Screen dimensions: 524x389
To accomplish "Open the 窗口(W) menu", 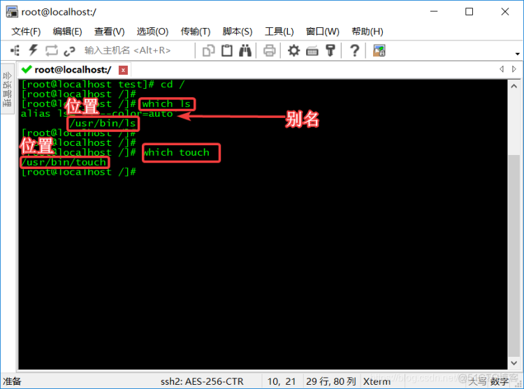I will (323, 31).
